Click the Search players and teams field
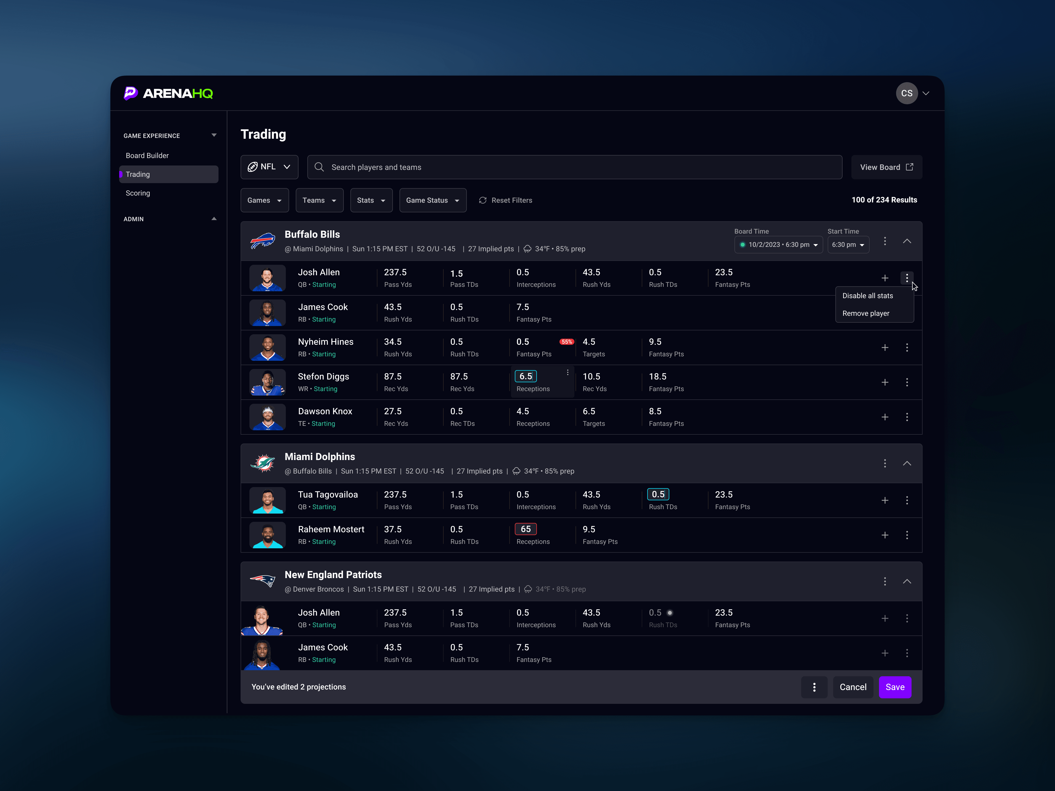The width and height of the screenshot is (1055, 791). 574,167
